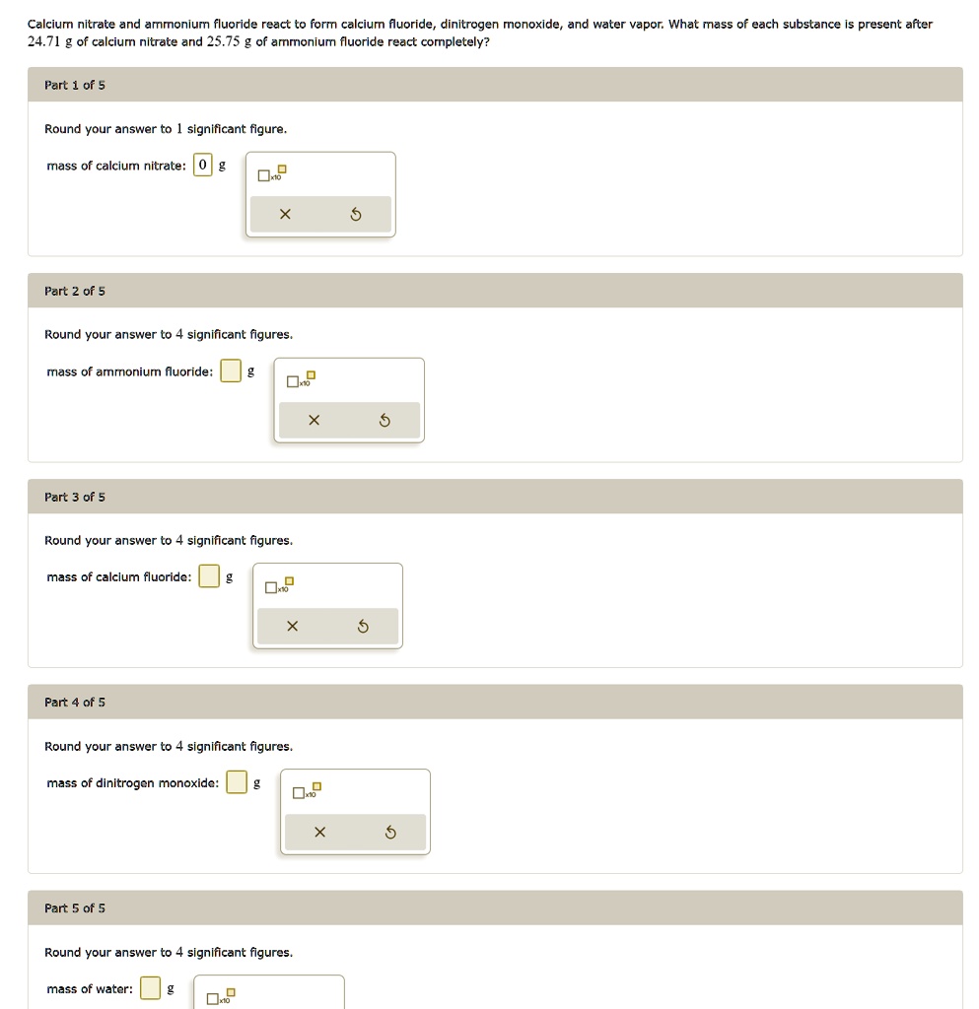Click the mass of calcium nitrate input box
Screen dimensions: 979x1009
202,166
